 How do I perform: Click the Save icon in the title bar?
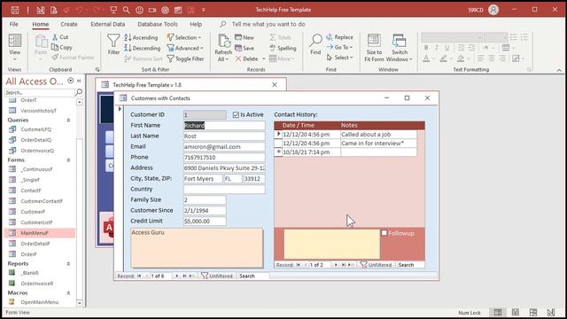[x=15, y=10]
